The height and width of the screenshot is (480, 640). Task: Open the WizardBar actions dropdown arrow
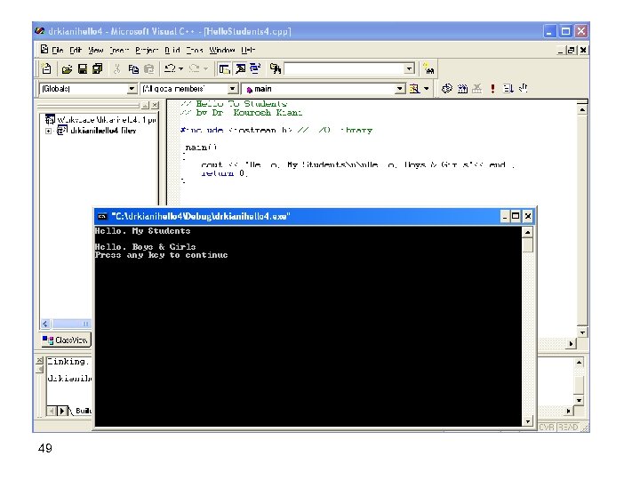click(x=426, y=89)
